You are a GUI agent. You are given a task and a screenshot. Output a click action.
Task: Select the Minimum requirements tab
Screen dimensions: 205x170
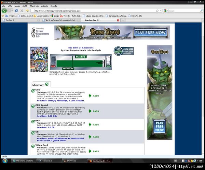(x=41, y=85)
